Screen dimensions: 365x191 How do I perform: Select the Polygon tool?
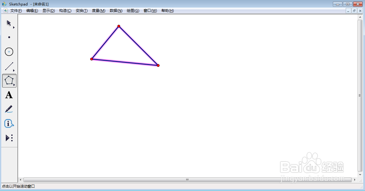[x=9, y=80]
